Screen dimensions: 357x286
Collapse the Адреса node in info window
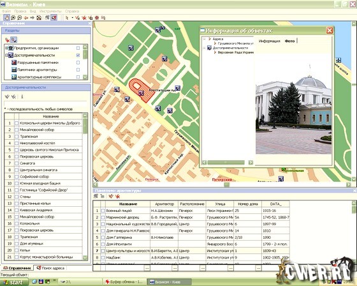204,39
